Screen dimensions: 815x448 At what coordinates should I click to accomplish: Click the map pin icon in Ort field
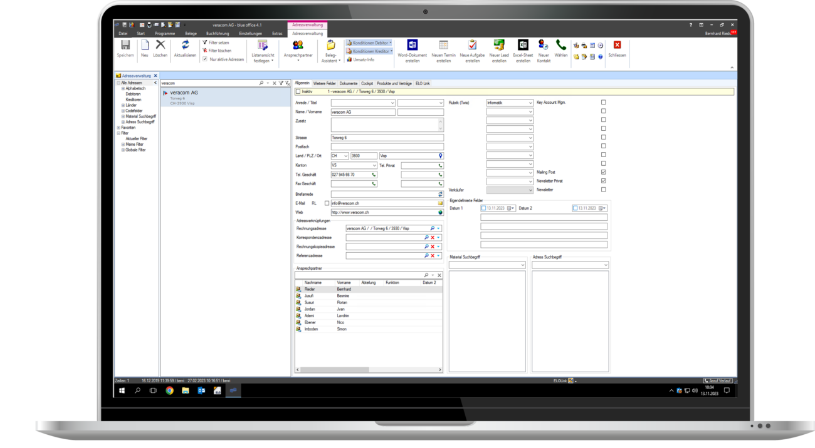point(440,156)
